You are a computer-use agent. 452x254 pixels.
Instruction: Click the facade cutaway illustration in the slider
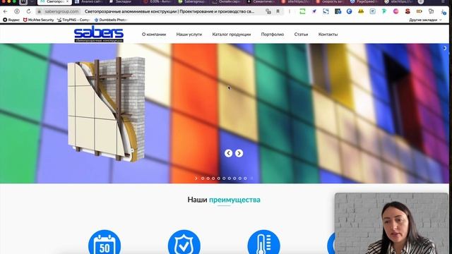pyautogui.click(x=106, y=109)
